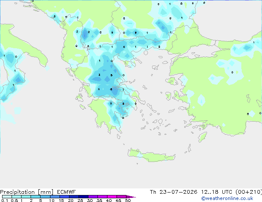This screenshot has height=202, width=262.
Task: Select the 1–2 mm legend color swatch
Action: [x=26, y=197]
